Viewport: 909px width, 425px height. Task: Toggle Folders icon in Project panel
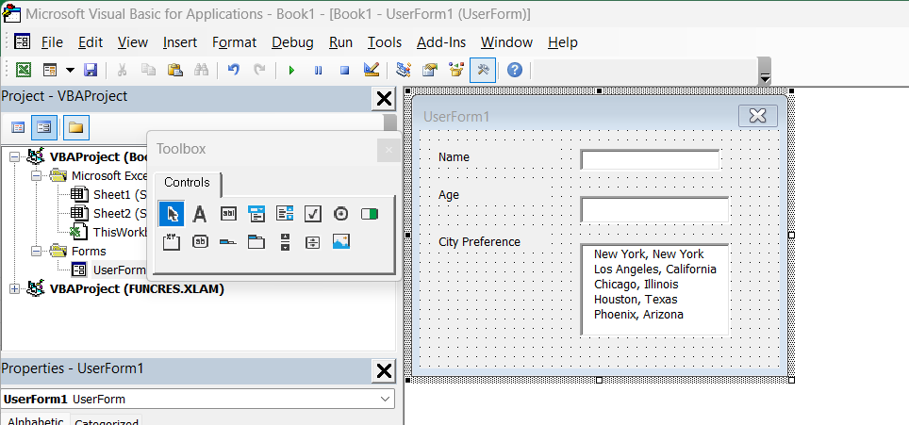click(x=76, y=127)
